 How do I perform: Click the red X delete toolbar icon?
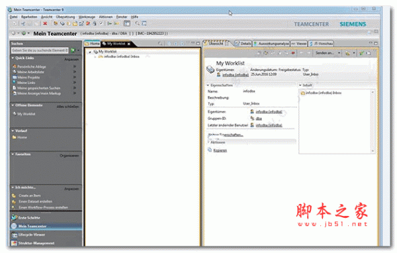coord(45,24)
